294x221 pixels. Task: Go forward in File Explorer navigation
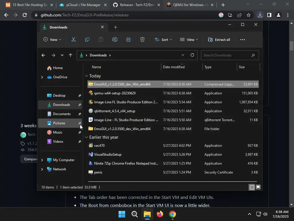tap(53, 55)
